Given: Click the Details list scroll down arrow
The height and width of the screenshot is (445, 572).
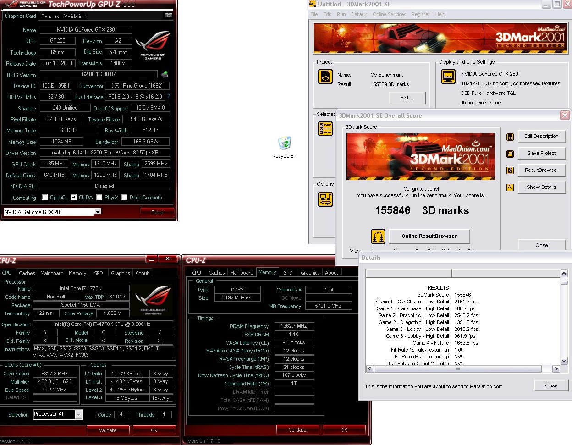Looking at the screenshot, I should coord(564,361).
